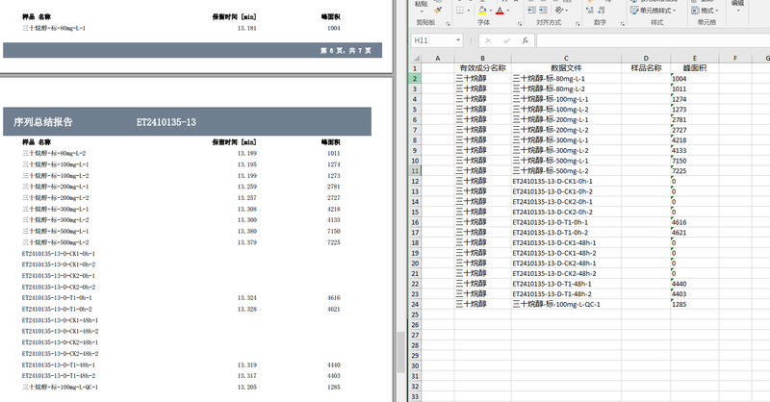Screen dimensions: 770x402
Task: Click the report vertical scrollbar thumb
Action: (x=400, y=352)
